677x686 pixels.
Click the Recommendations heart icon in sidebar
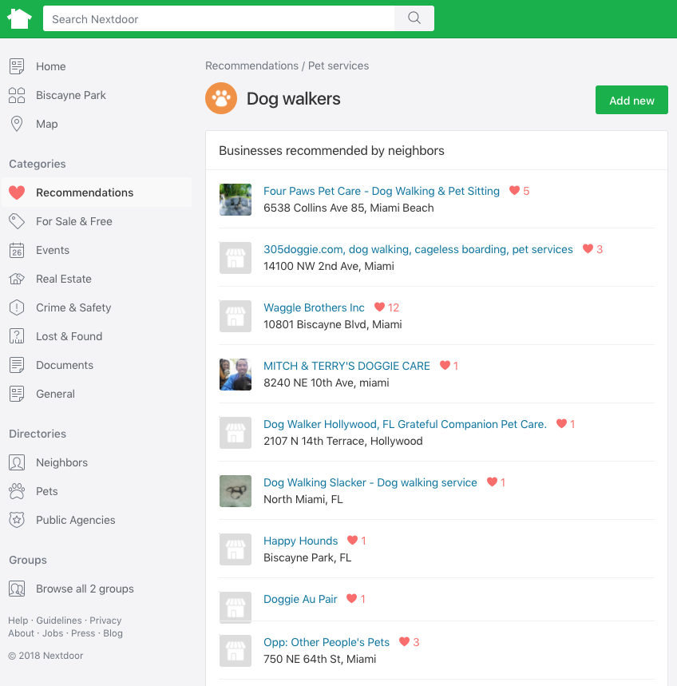pos(17,192)
